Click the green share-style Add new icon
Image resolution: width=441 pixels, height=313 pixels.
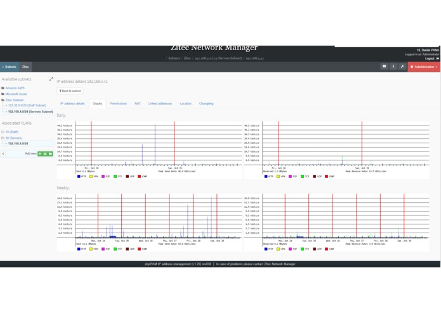45,153
